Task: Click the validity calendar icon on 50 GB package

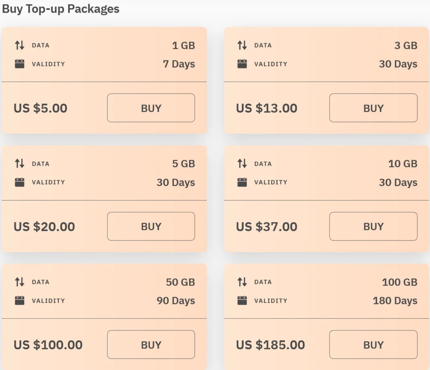Action: tap(20, 301)
